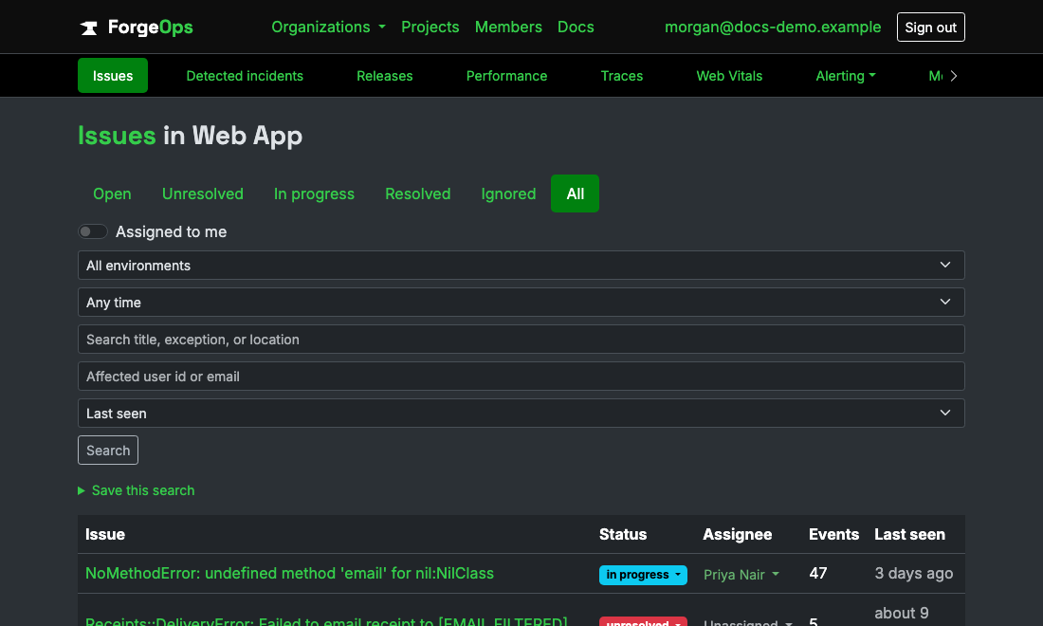Open the NoMethodError undefined method 'email' issue
The image size is (1043, 626).
[289, 574]
